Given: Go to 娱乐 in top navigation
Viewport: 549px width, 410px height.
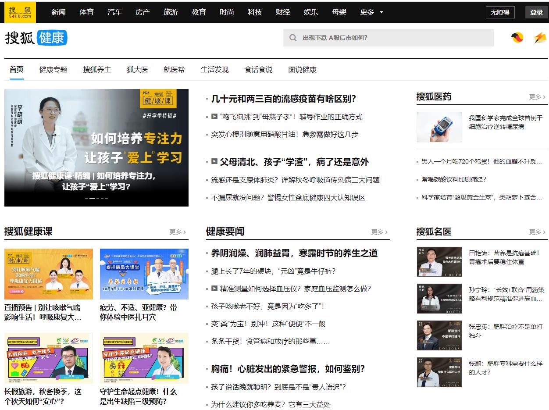Looking at the screenshot, I should [x=311, y=12].
